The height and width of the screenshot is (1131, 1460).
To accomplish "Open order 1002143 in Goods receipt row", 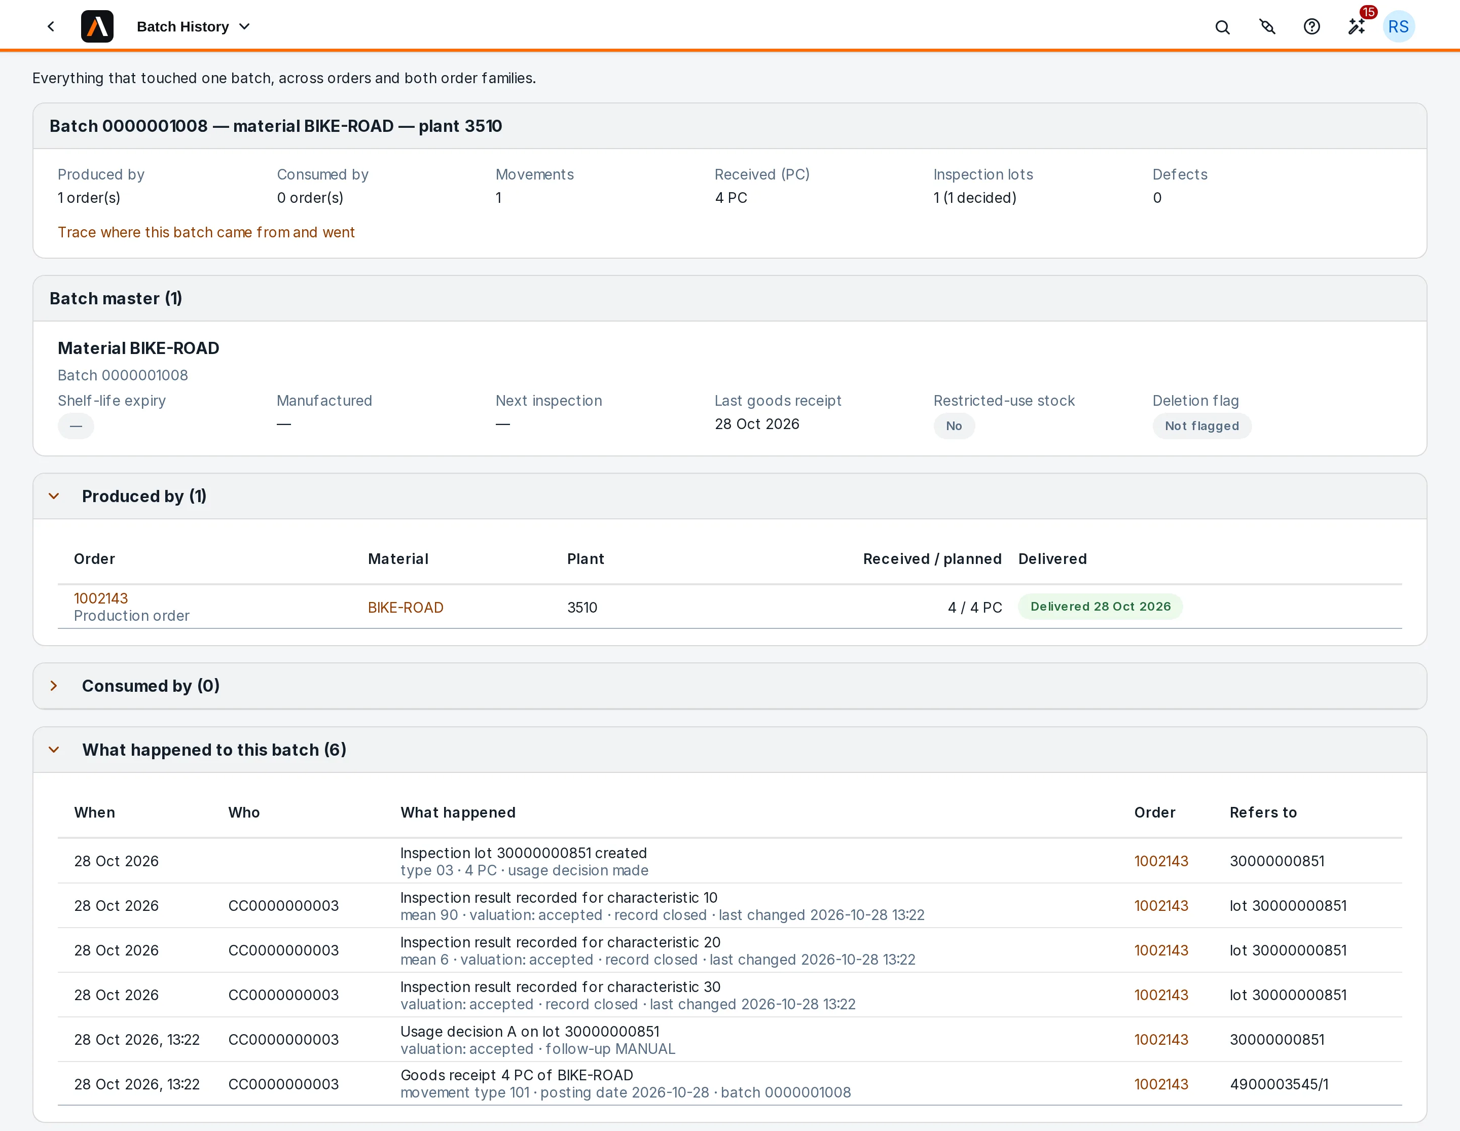I will tap(1161, 1084).
